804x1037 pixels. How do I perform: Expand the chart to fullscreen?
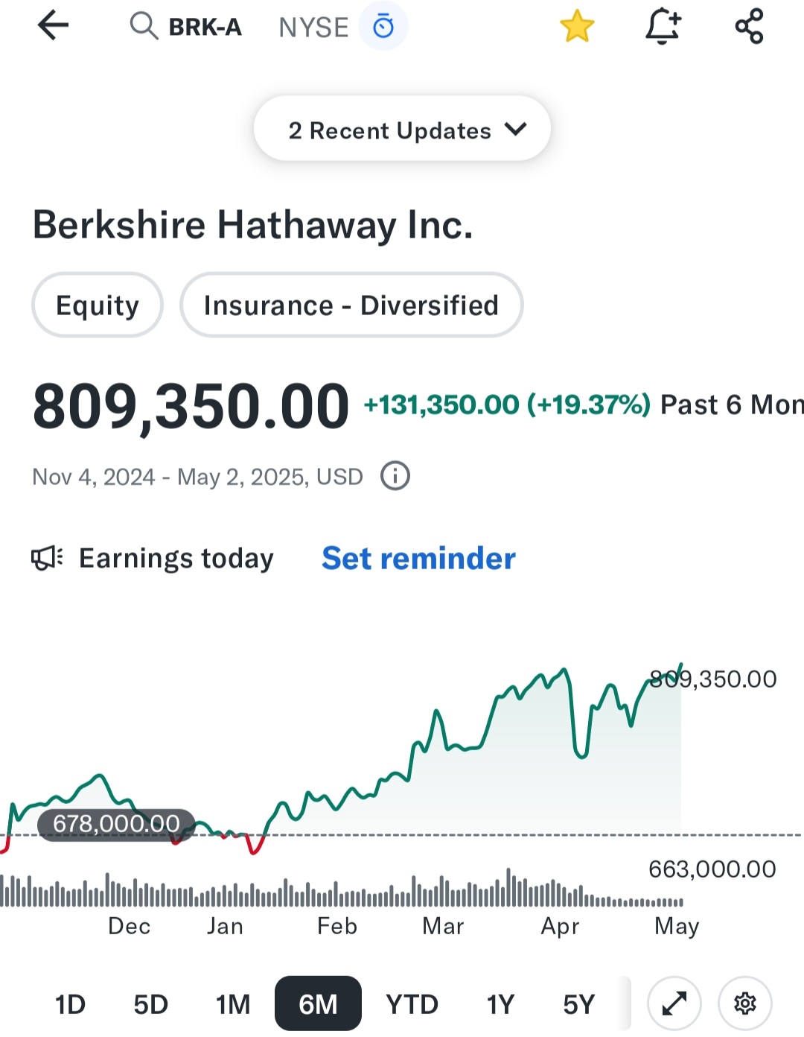pyautogui.click(x=674, y=1003)
